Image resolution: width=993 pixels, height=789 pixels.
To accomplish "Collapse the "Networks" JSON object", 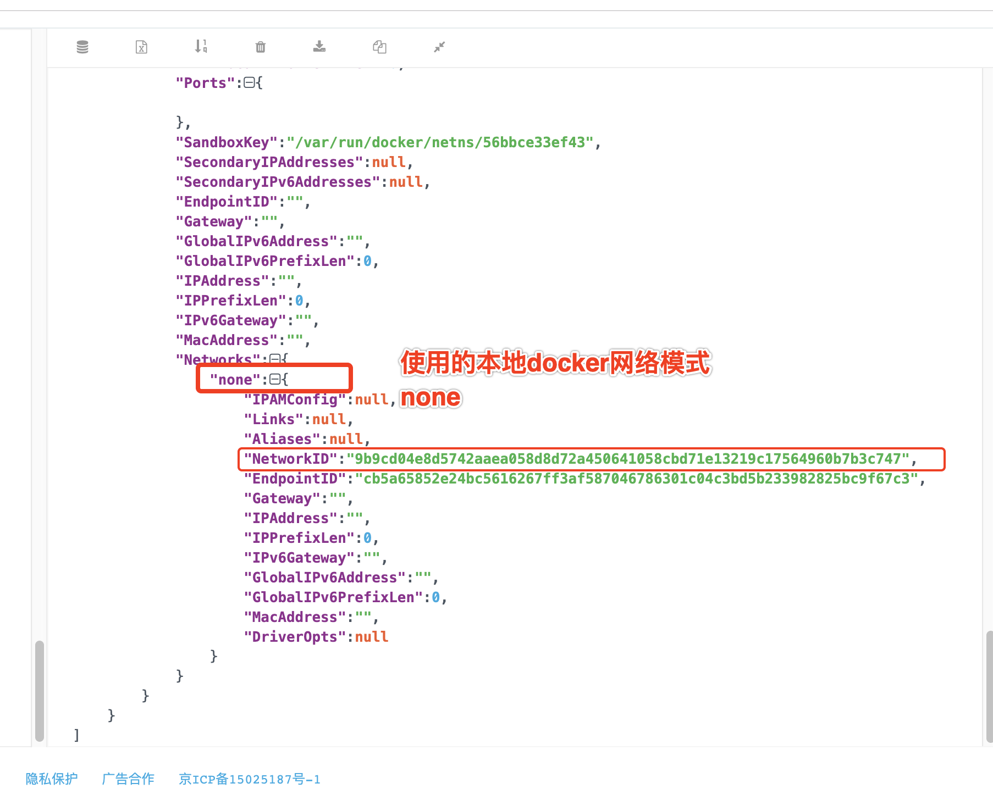I will [x=275, y=360].
